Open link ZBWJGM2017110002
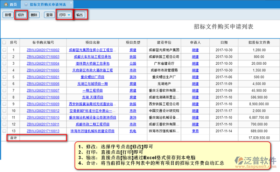Image resolution: width=280 pixels, height=172 pixels. (x=43, y=50)
